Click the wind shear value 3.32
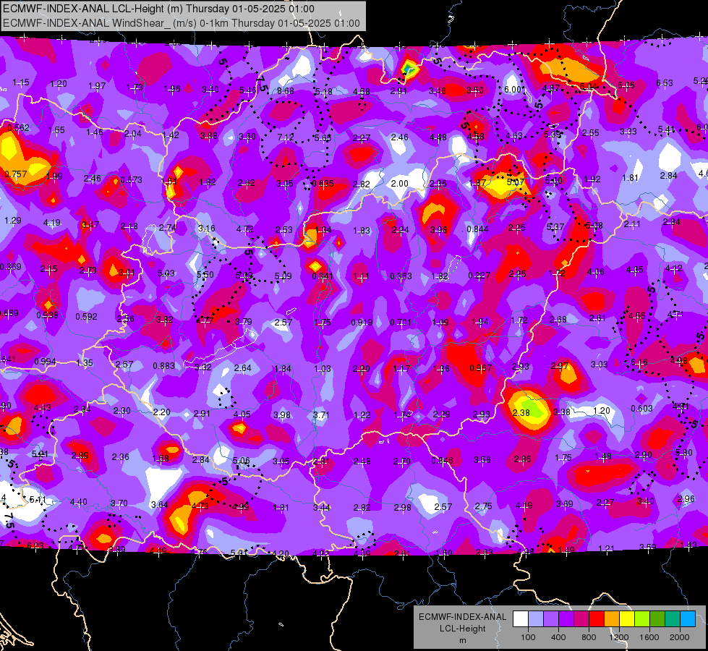708x651 pixels. click(x=202, y=367)
